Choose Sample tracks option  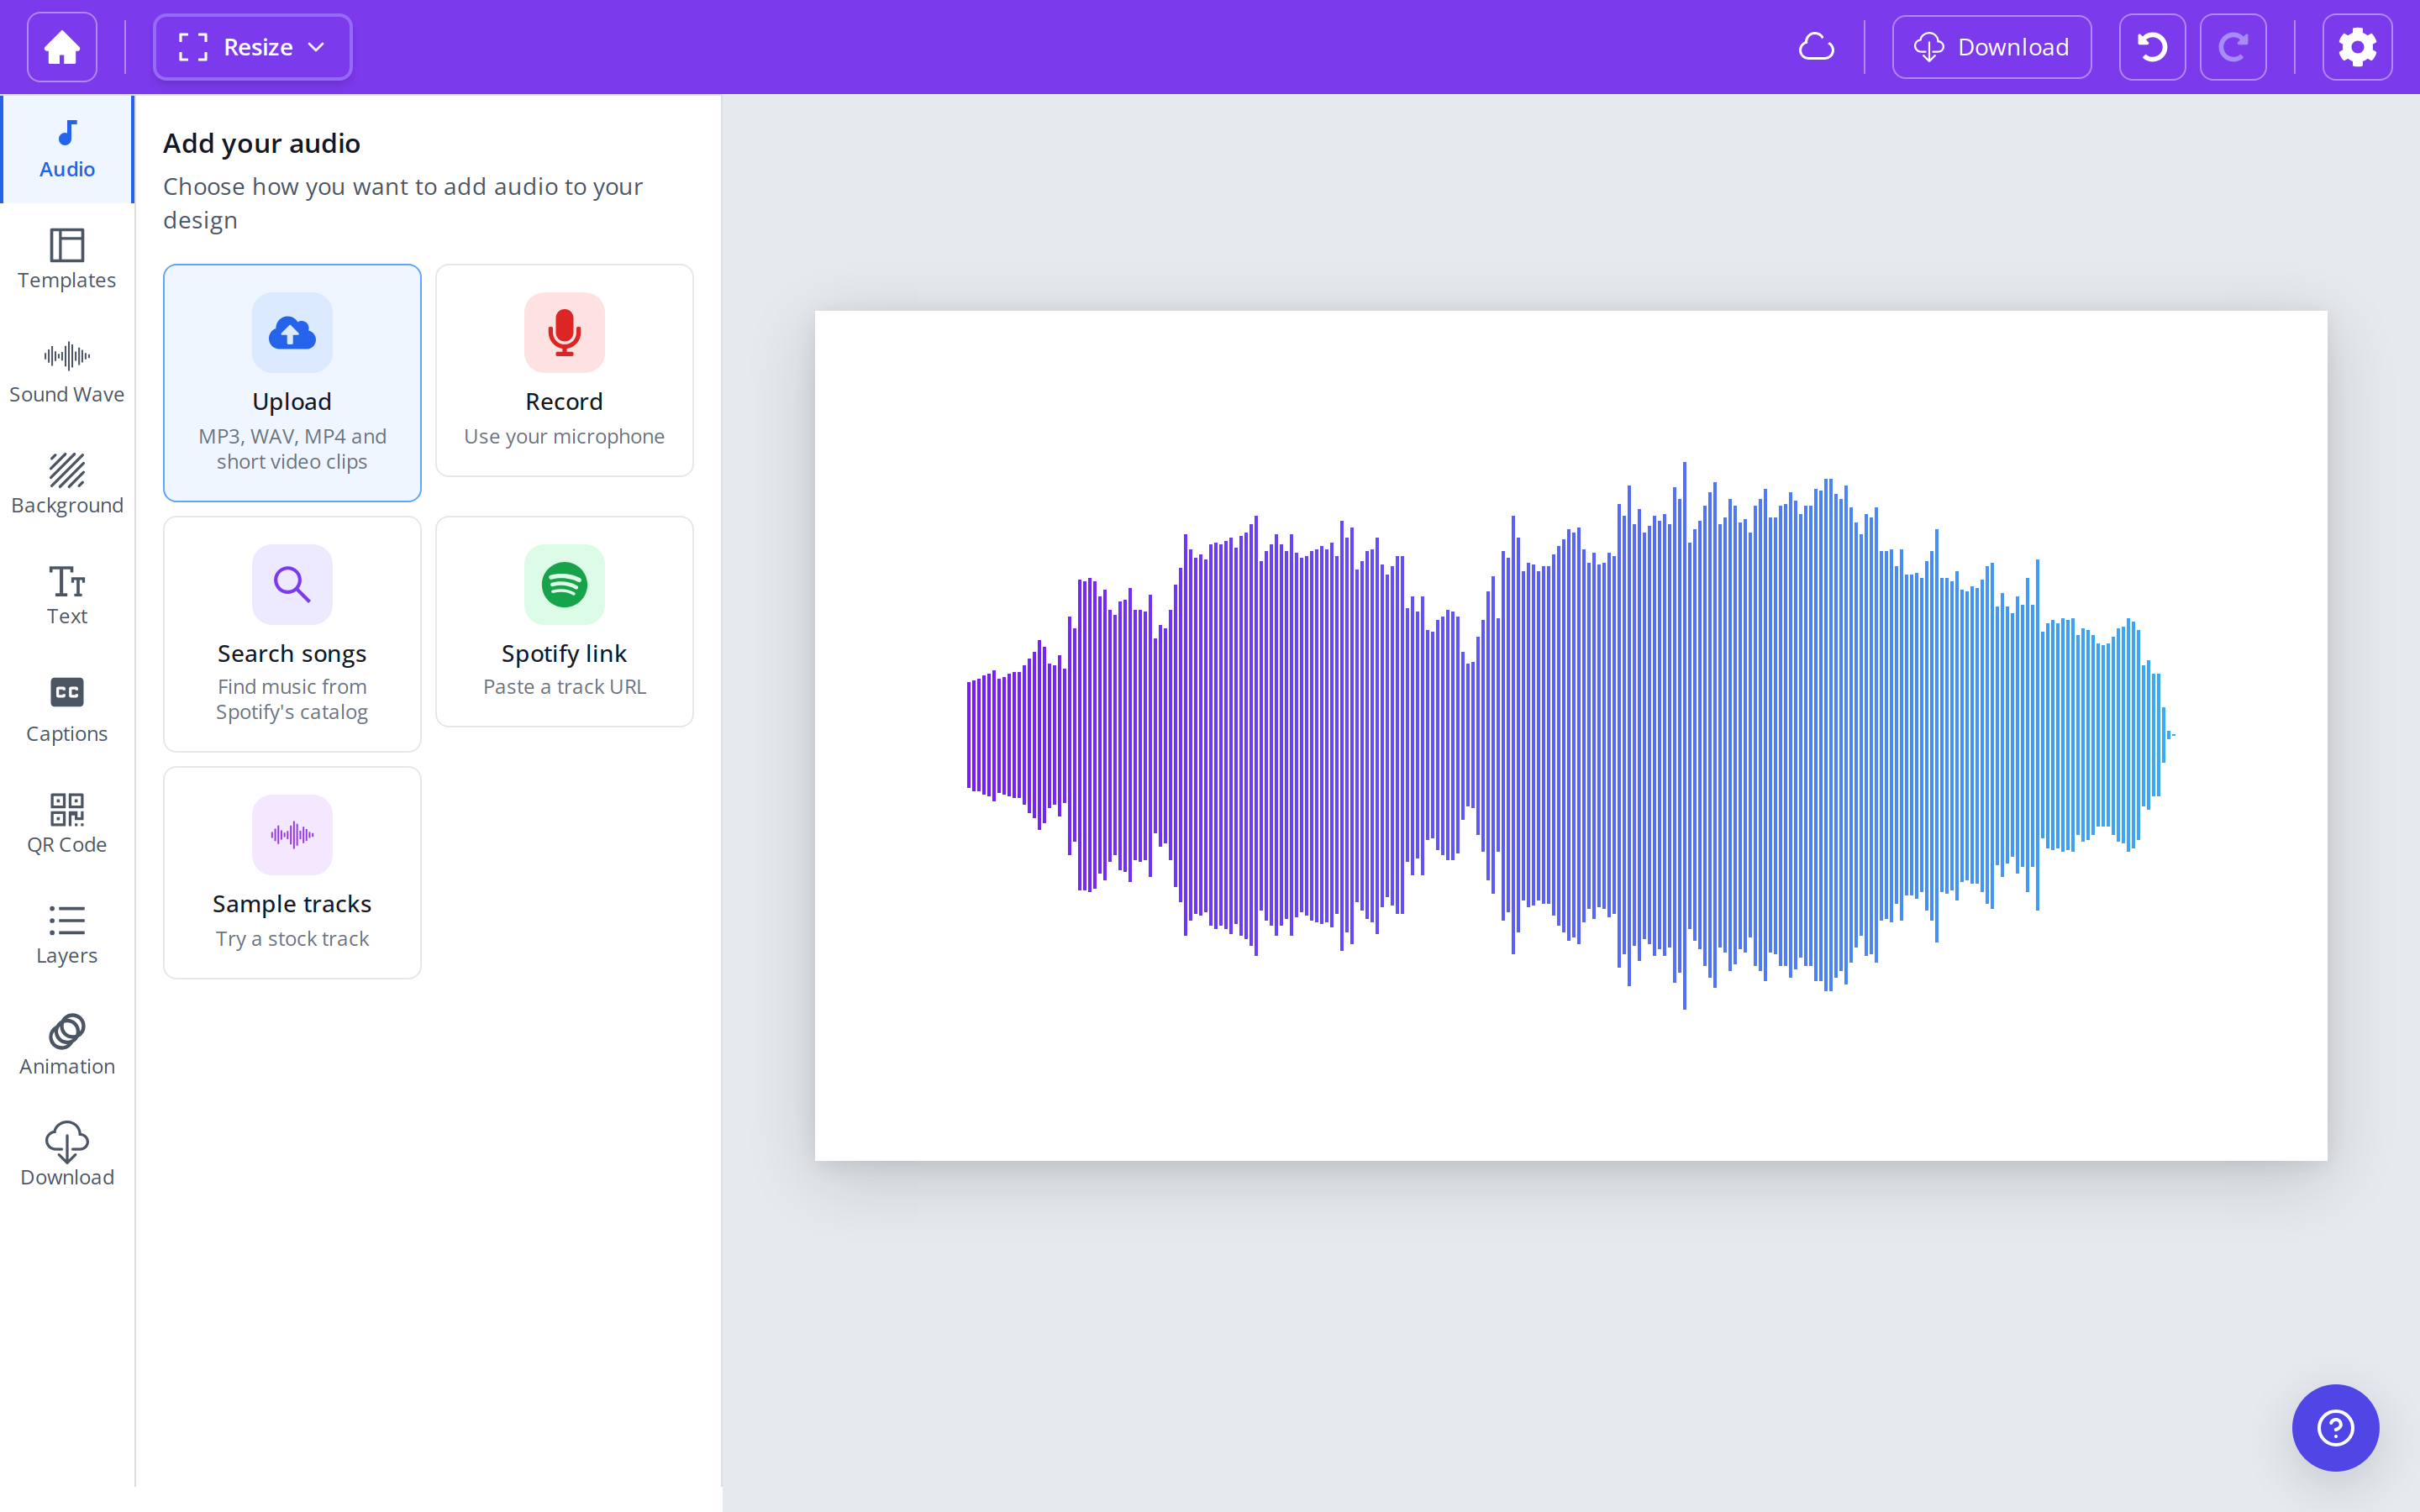pos(292,872)
